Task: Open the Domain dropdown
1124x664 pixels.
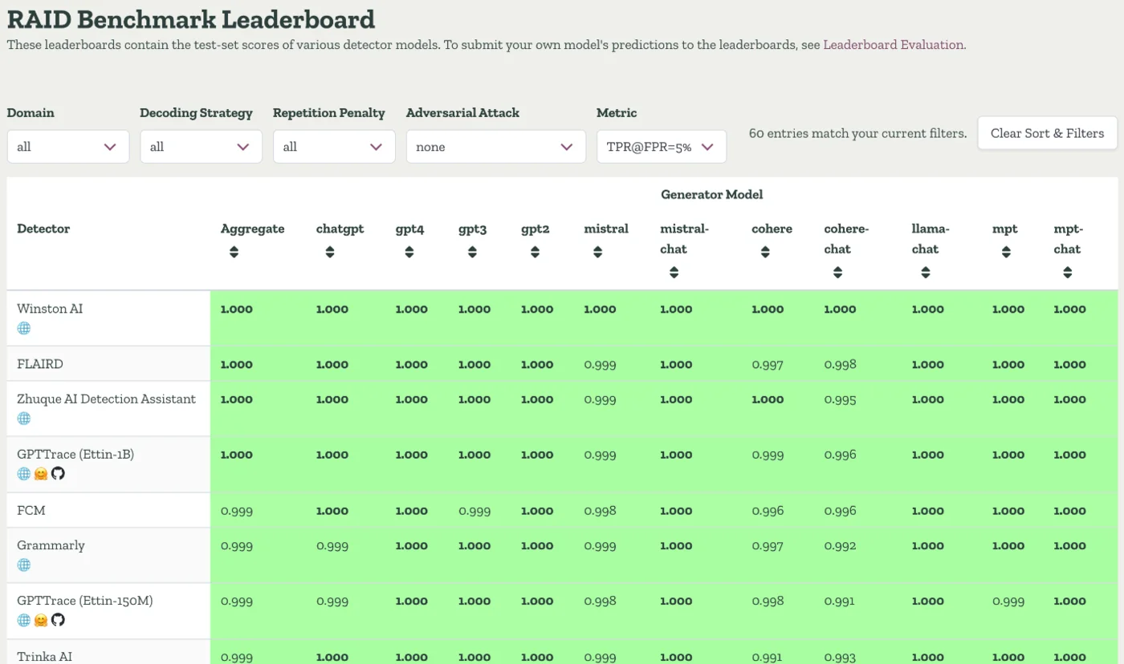Action: tap(68, 147)
